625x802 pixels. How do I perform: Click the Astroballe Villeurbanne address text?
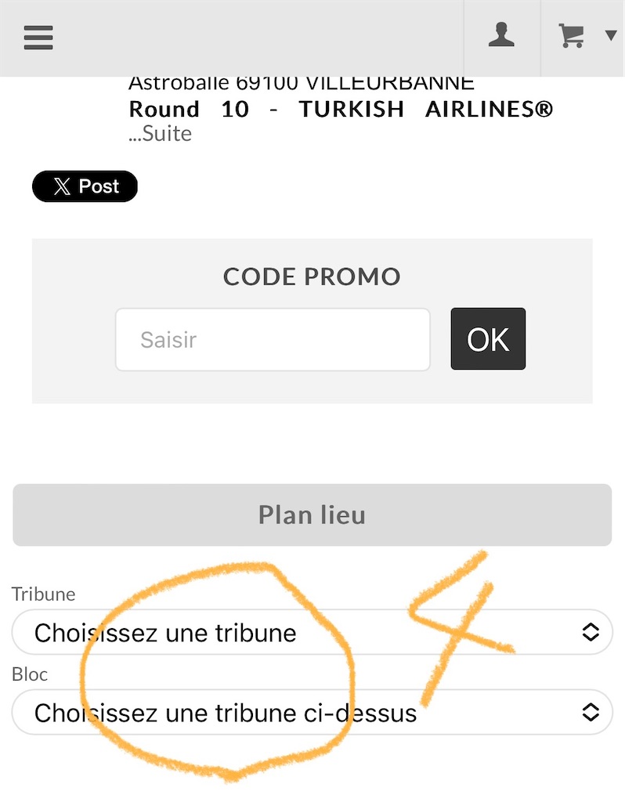coord(302,83)
